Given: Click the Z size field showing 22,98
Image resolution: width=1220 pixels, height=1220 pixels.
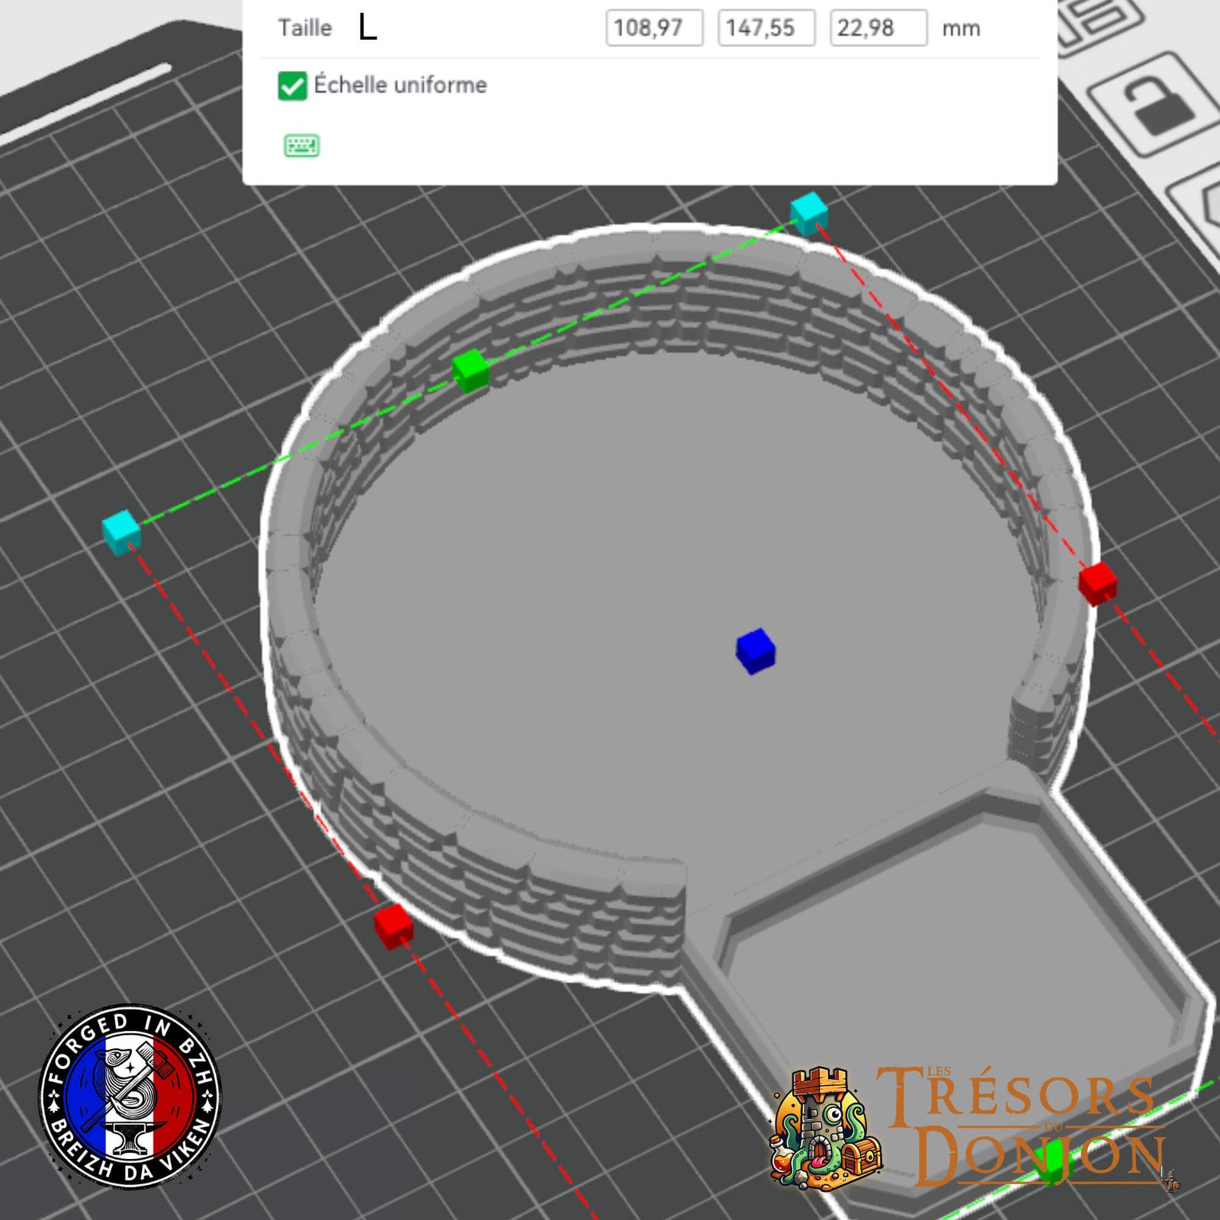Looking at the screenshot, I should 878,28.
